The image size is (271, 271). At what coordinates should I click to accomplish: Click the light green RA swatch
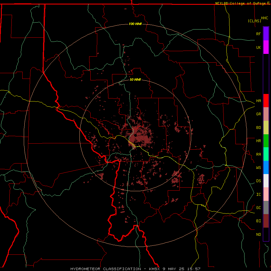pos(266,154)
